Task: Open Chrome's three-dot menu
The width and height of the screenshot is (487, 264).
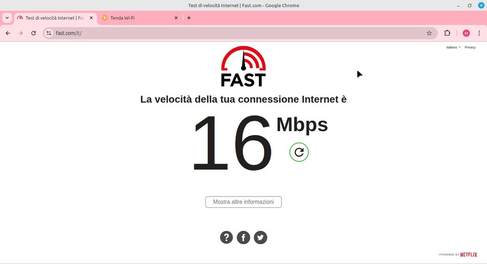Action: pos(479,33)
